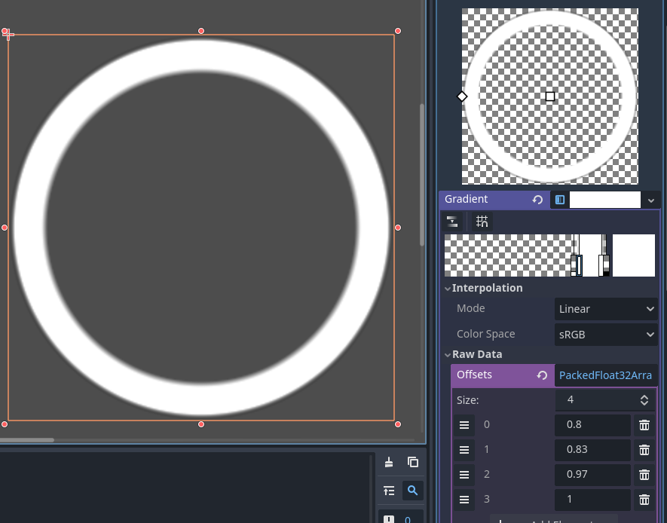Click the top-center selection handle in viewport
This screenshot has height=523, width=667.
pyautogui.click(x=201, y=31)
